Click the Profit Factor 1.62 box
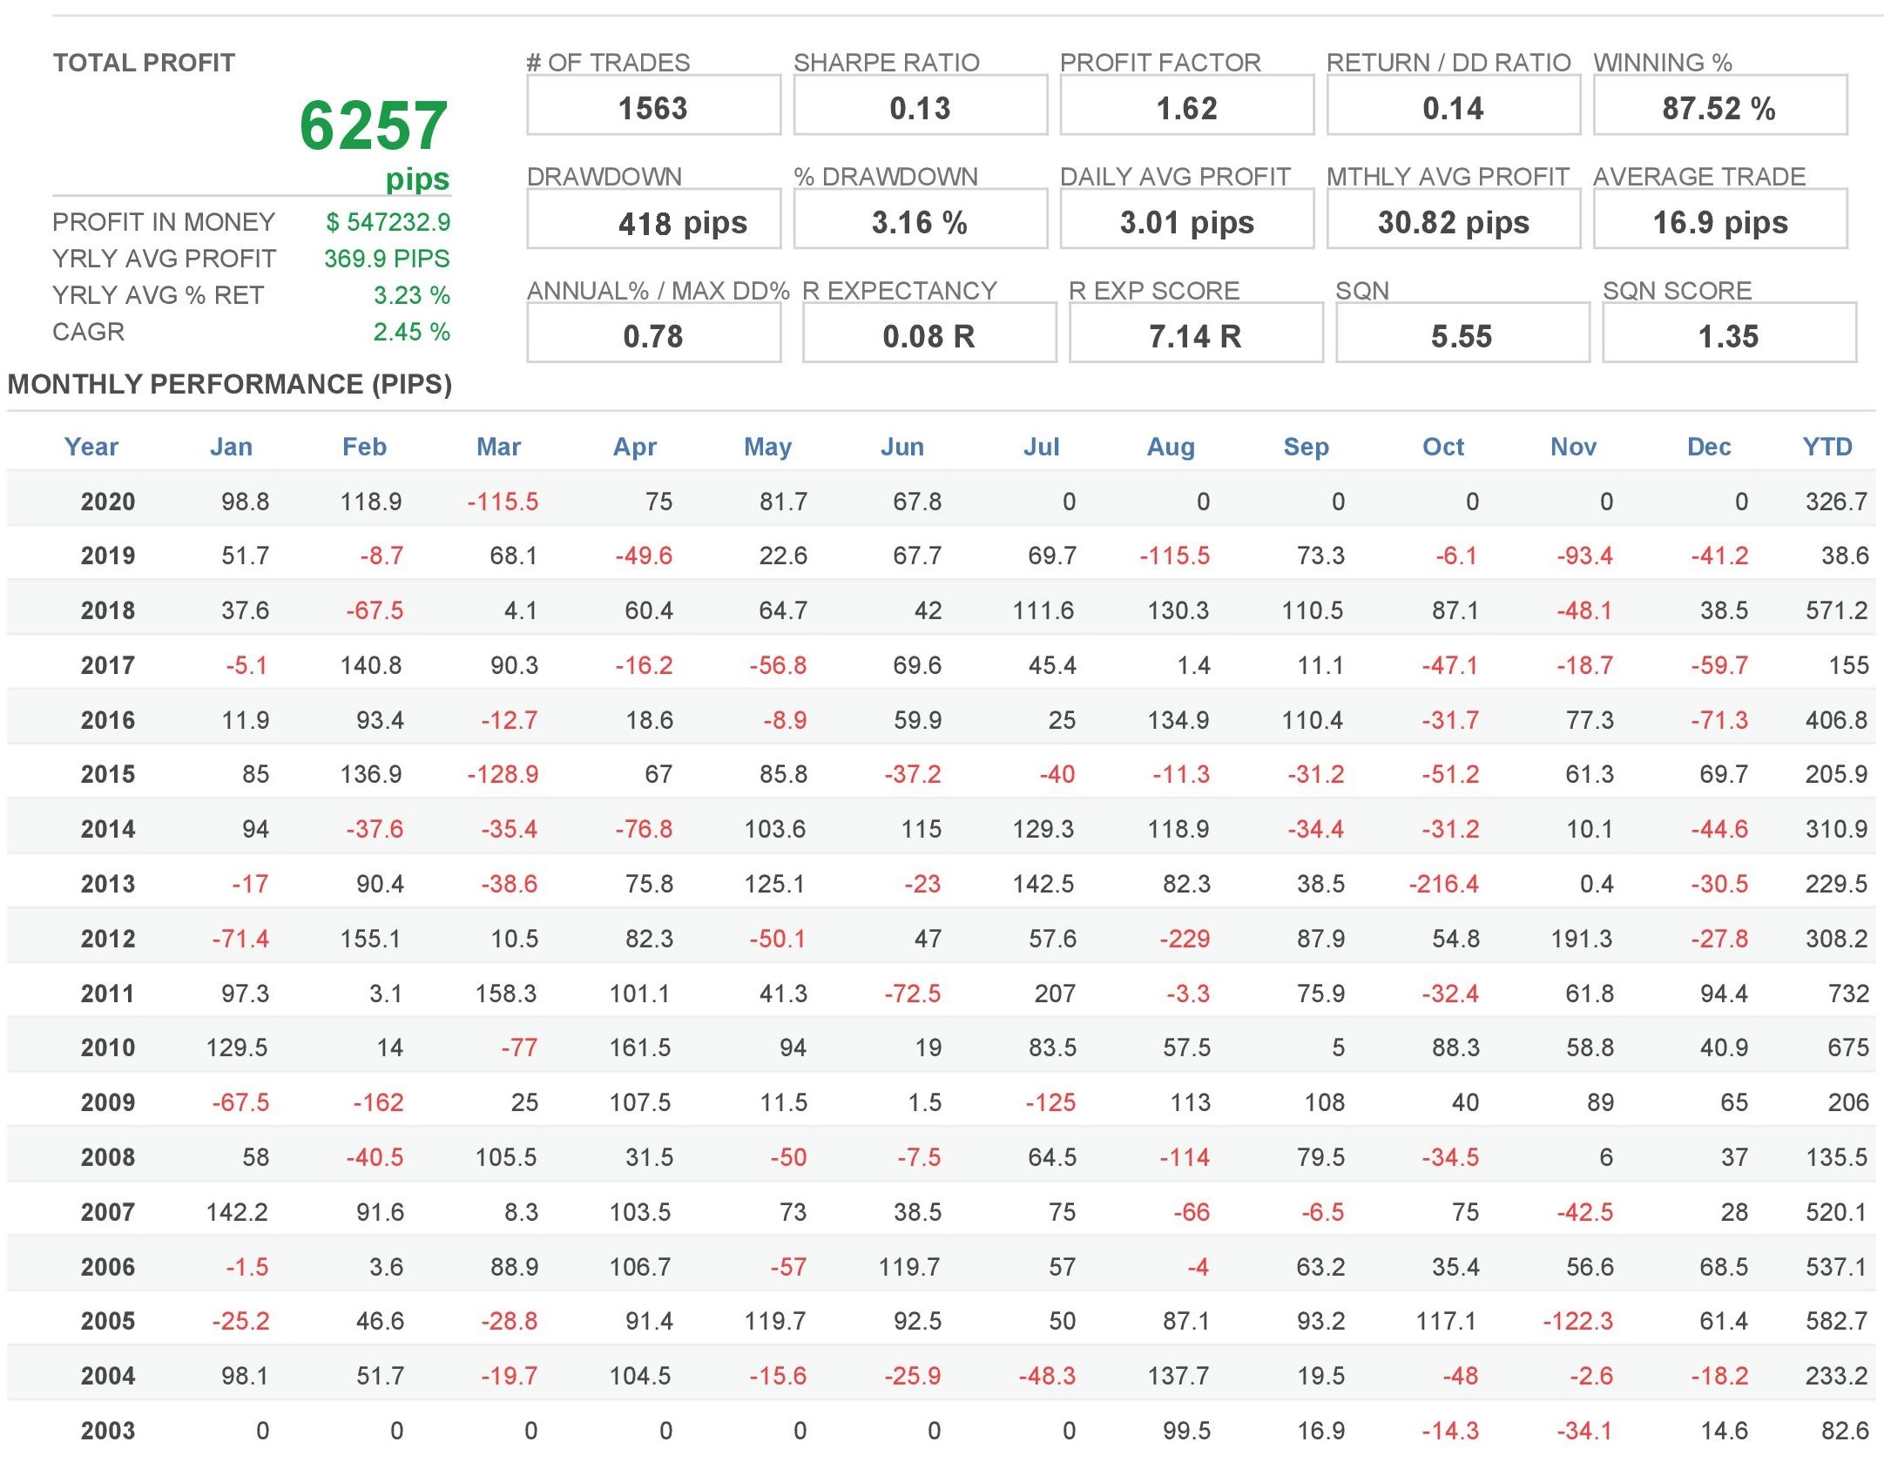 (1186, 107)
